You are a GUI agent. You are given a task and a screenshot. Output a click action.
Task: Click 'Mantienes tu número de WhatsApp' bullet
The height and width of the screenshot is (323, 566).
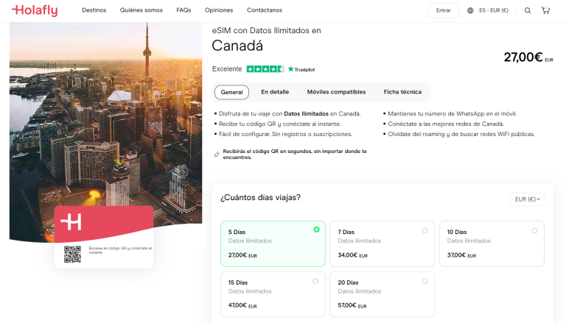click(452, 114)
